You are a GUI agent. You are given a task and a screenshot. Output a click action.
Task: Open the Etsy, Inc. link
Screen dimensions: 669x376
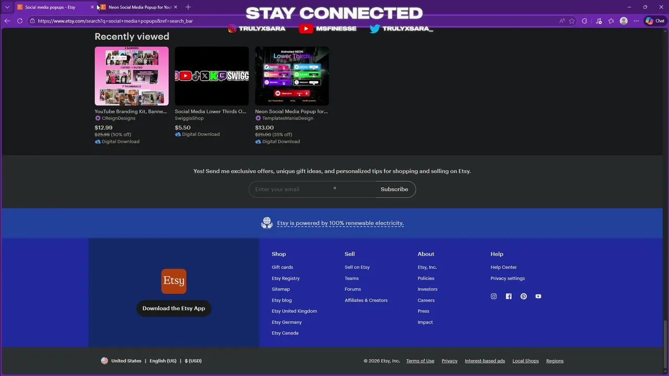point(427,267)
